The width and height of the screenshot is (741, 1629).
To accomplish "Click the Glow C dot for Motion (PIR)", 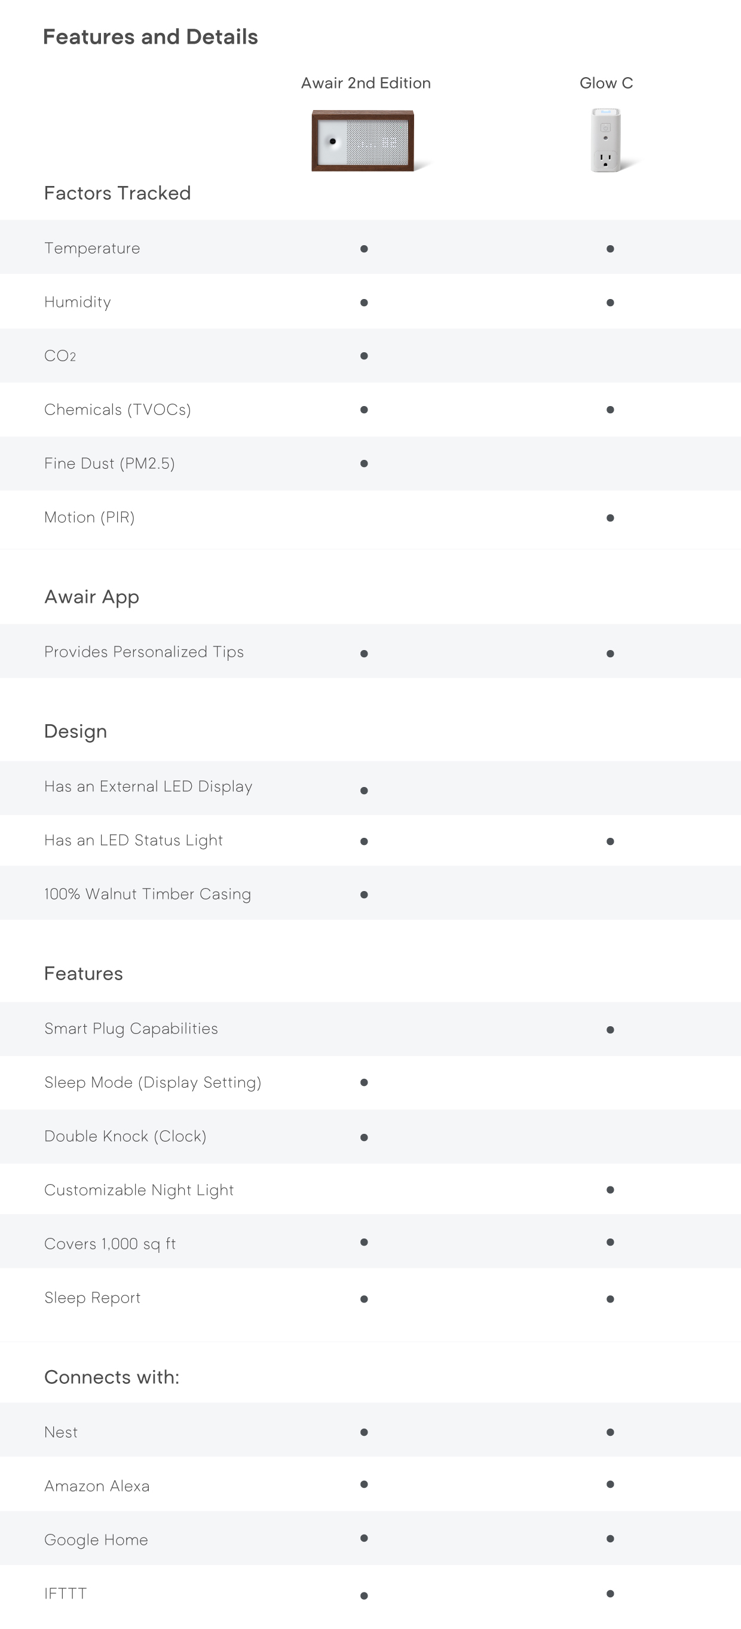I will 610,518.
